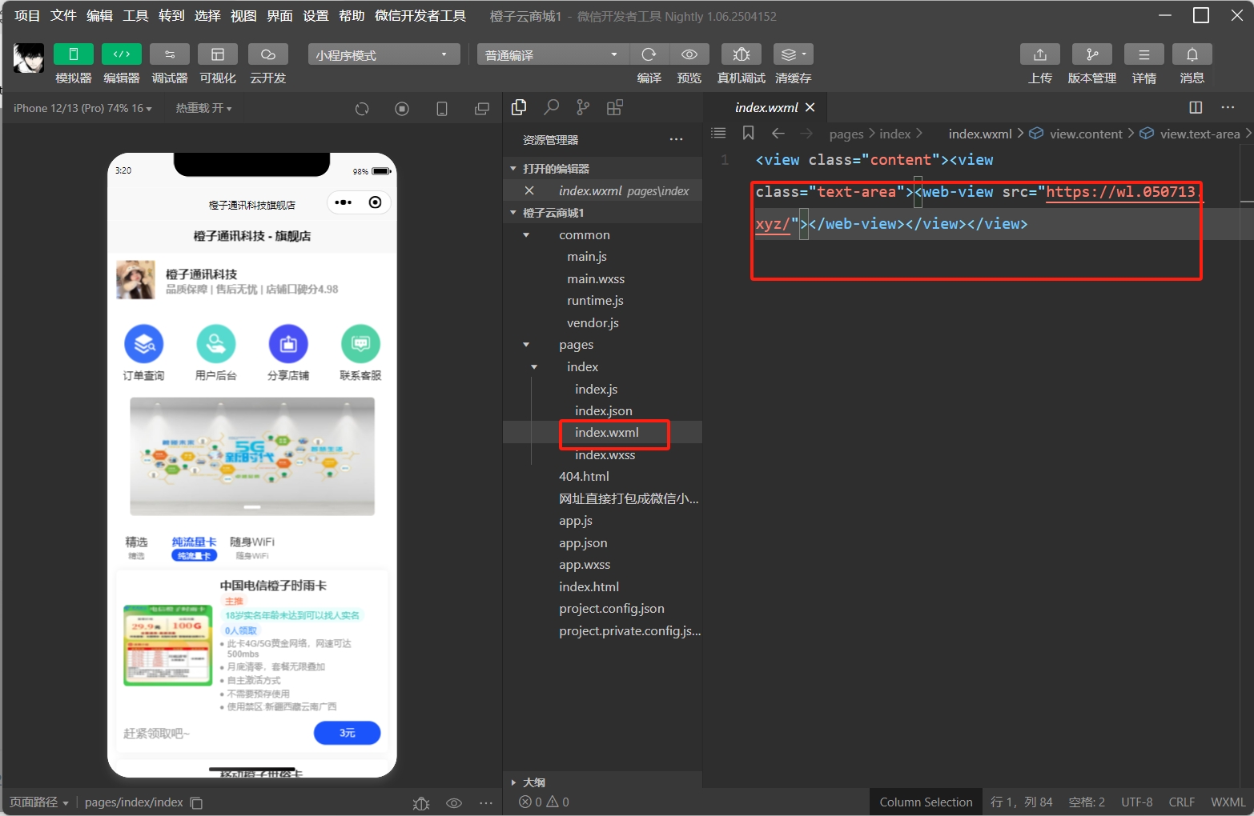Select index.wxml in the file tree
This screenshot has height=816, width=1254.
[x=607, y=433]
